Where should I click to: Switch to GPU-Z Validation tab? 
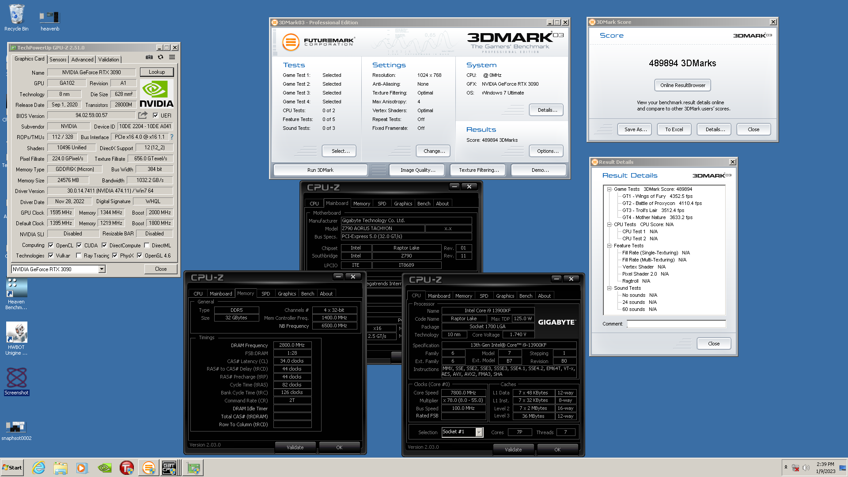(109, 60)
